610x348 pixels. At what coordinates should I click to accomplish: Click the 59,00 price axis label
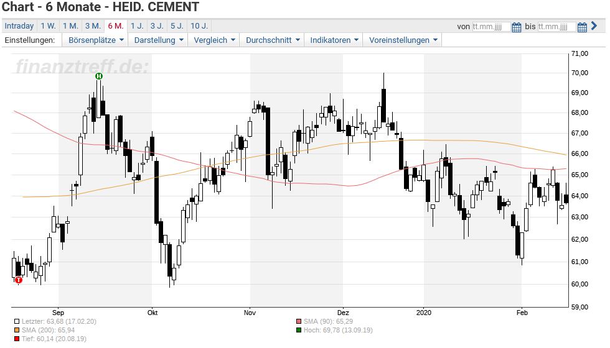579,307
